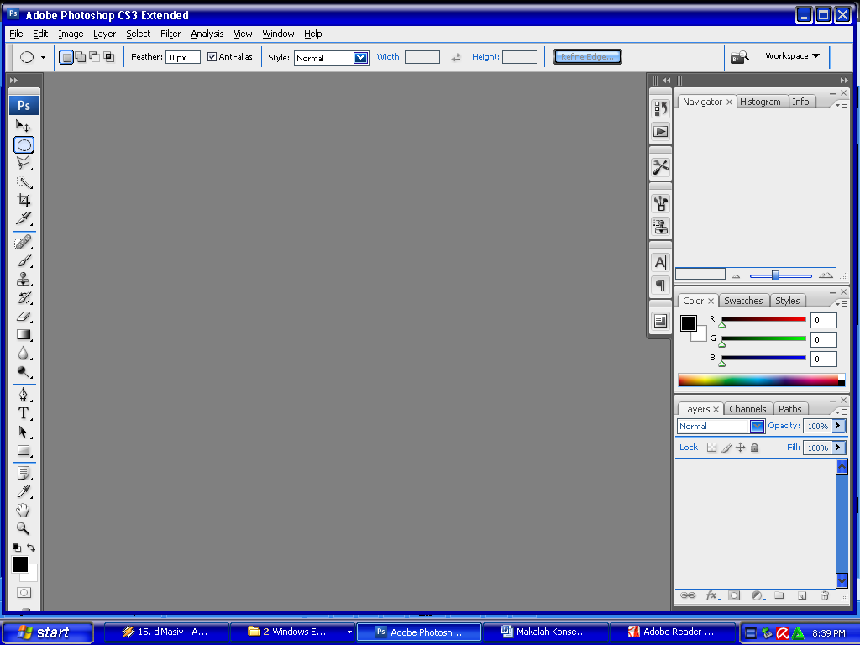Launch Adobe Bridge from options bar
The height and width of the screenshot is (645, 860).
pos(739,56)
